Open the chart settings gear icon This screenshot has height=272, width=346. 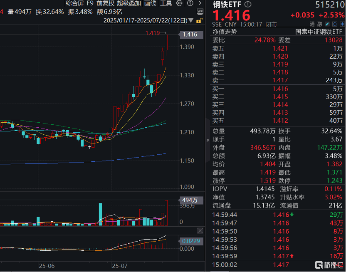[x=179, y=3]
